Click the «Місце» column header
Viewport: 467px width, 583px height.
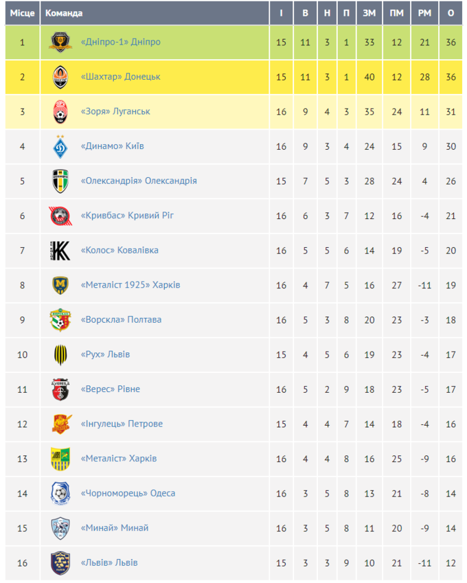coord(22,13)
